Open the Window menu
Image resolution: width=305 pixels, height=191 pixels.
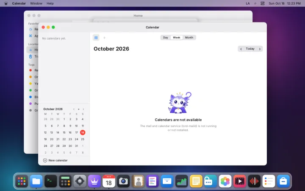pyautogui.click(x=36, y=3)
